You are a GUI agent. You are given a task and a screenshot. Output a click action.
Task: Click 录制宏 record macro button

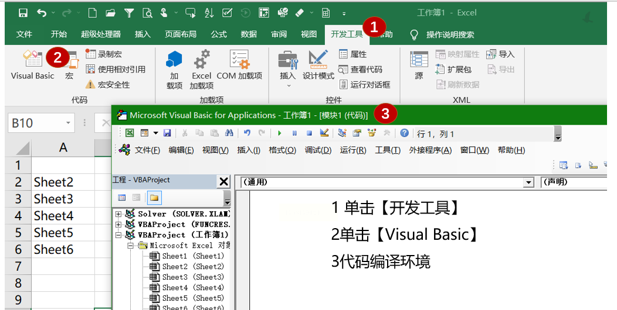[104, 54]
